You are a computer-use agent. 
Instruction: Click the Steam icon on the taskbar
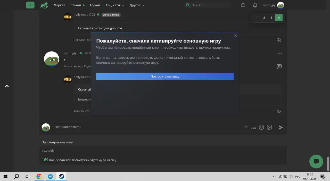62,176
